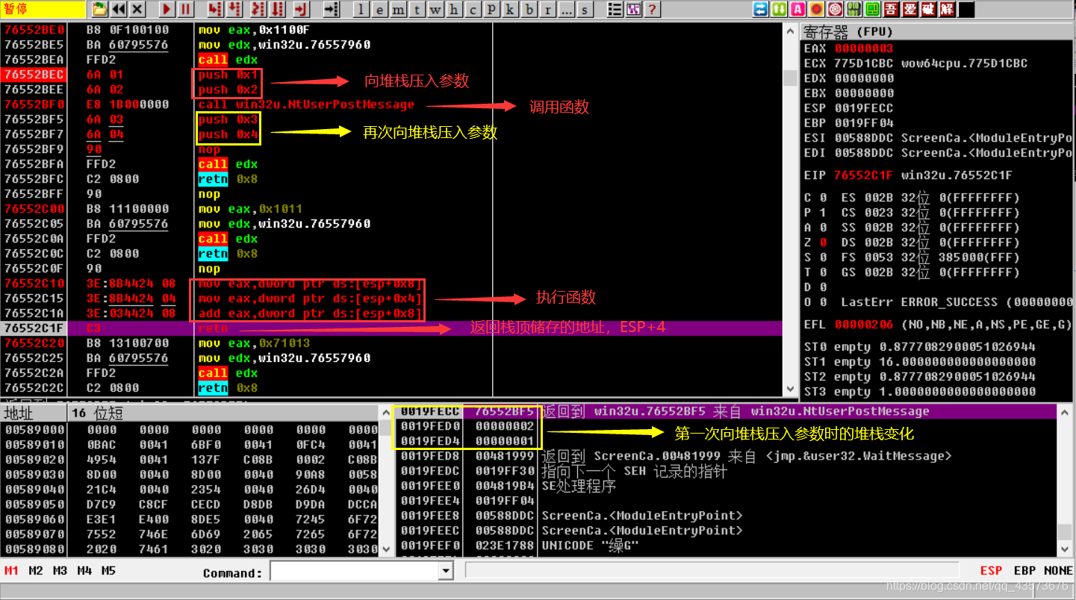Switch stack view to ESP
The height and width of the screenshot is (600, 1076).
click(992, 571)
